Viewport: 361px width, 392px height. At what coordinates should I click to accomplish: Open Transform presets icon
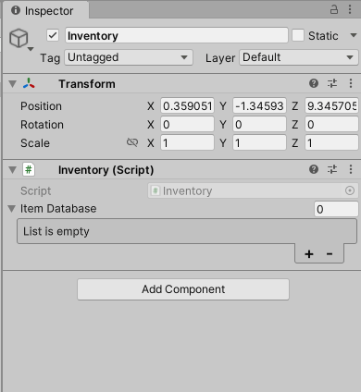pyautogui.click(x=332, y=83)
